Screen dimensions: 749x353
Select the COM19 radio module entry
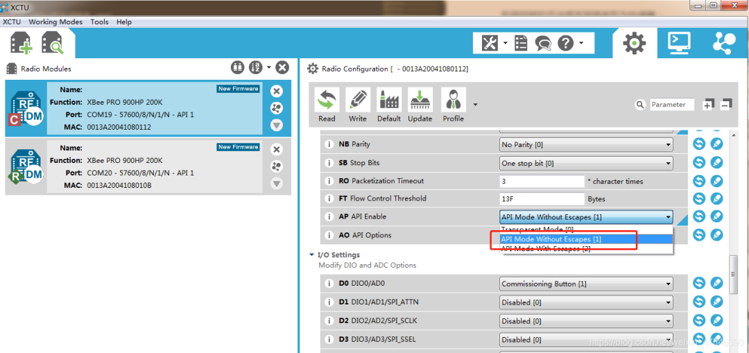148,108
